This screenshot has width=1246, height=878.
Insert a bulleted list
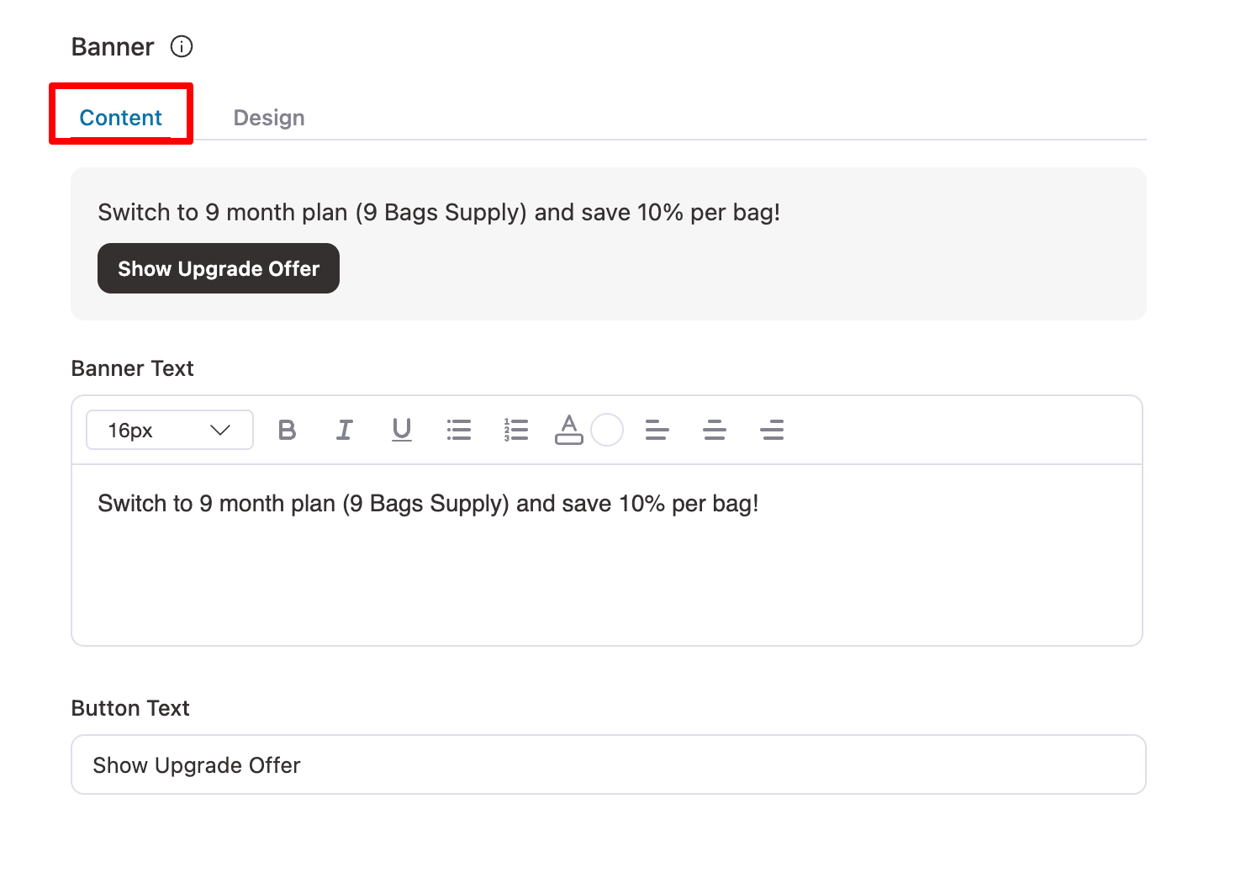(459, 431)
